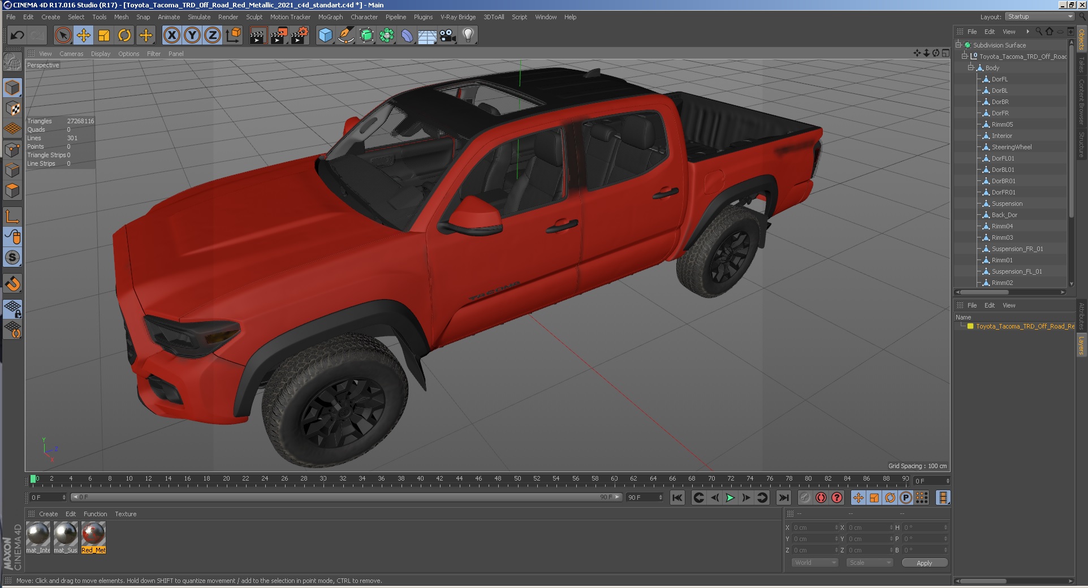Open the Layout Startup dropdown
Viewport: 1088px width, 588px height.
[x=1039, y=16]
